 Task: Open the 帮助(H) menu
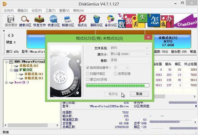tap(79, 11)
